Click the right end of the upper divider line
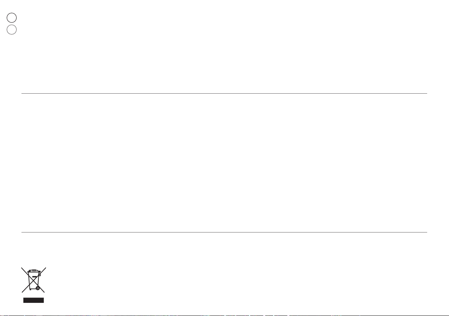449x316 pixels. tap(426, 93)
